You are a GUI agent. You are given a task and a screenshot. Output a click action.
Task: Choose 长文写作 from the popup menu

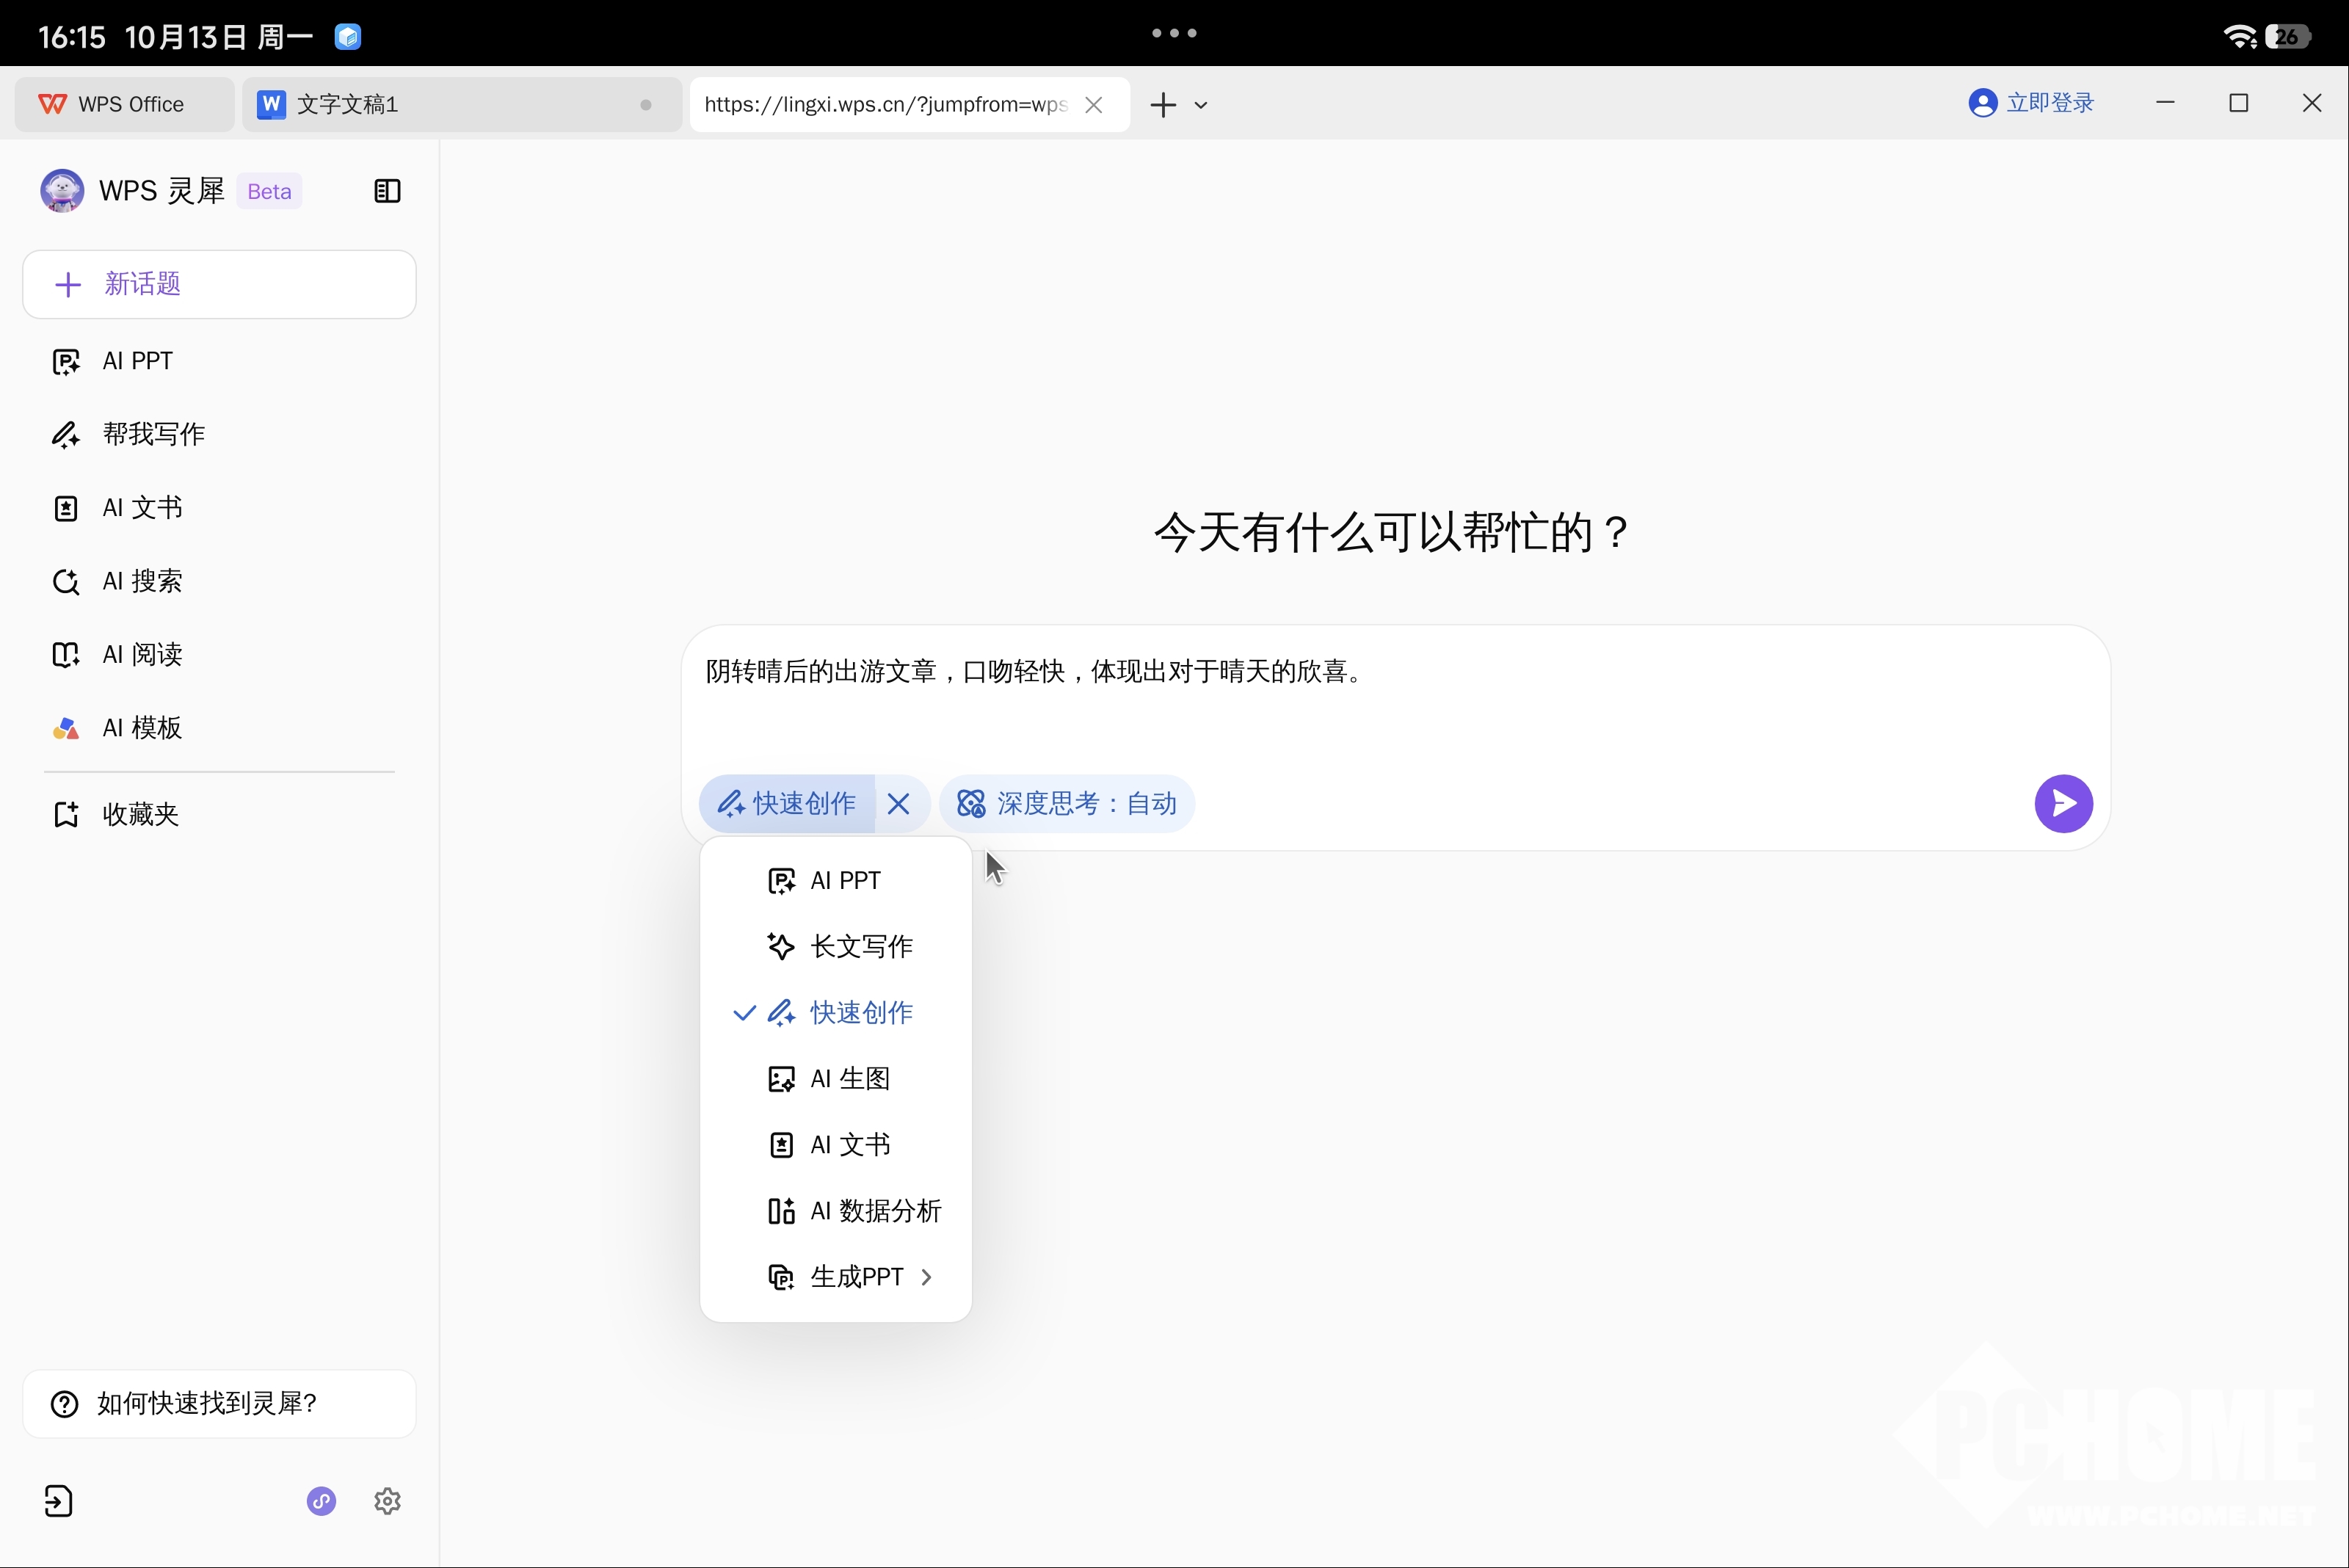pyautogui.click(x=860, y=946)
